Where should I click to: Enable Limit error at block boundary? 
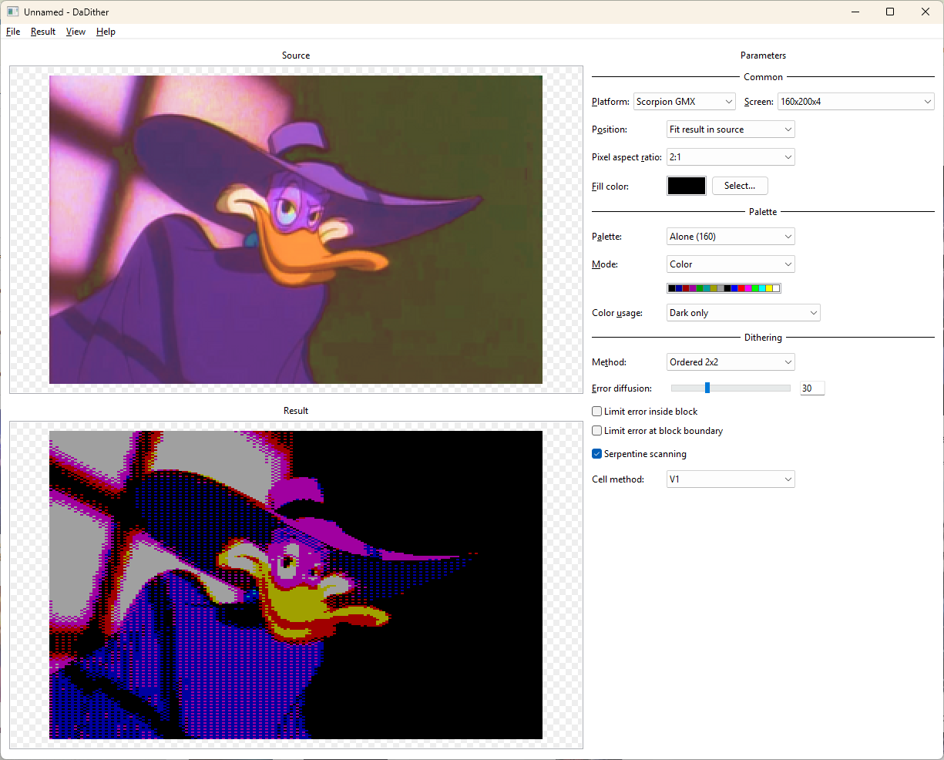pyautogui.click(x=596, y=431)
